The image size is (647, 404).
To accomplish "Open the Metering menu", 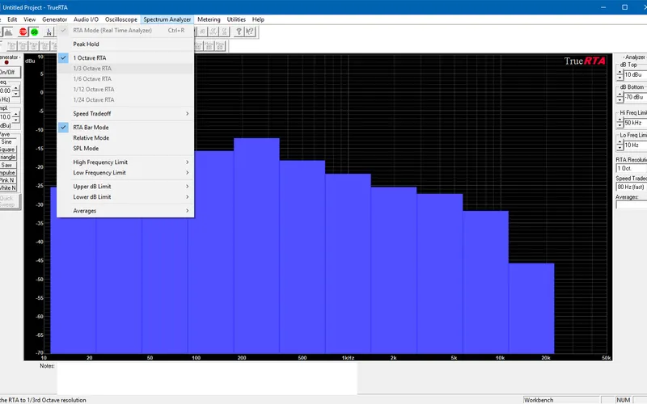I will click(209, 19).
